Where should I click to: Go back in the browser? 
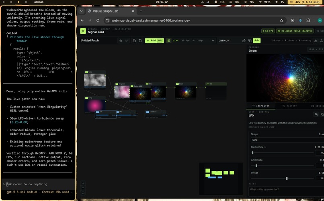(x=82, y=20)
